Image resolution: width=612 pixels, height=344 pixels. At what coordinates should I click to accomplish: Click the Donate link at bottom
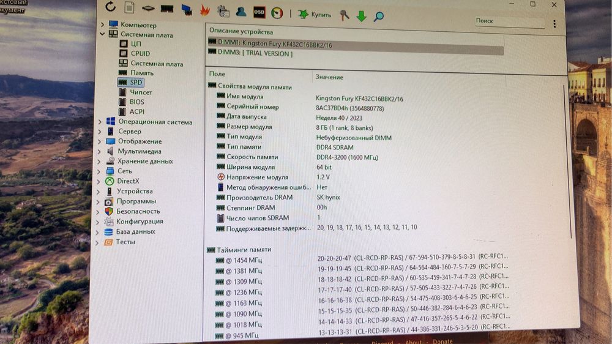pyautogui.click(x=442, y=342)
